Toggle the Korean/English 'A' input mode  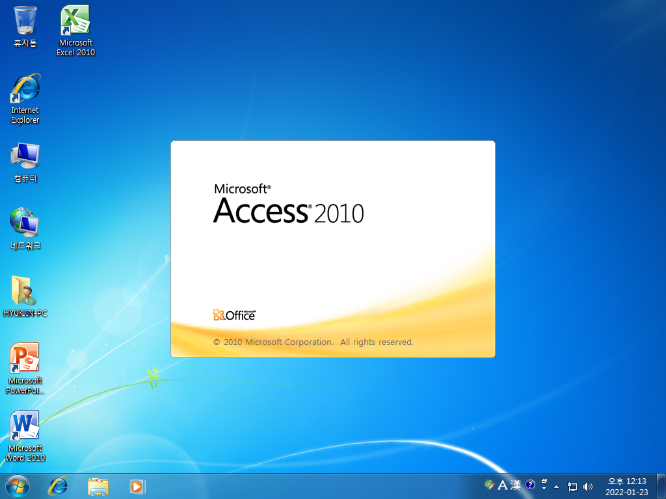point(503,485)
